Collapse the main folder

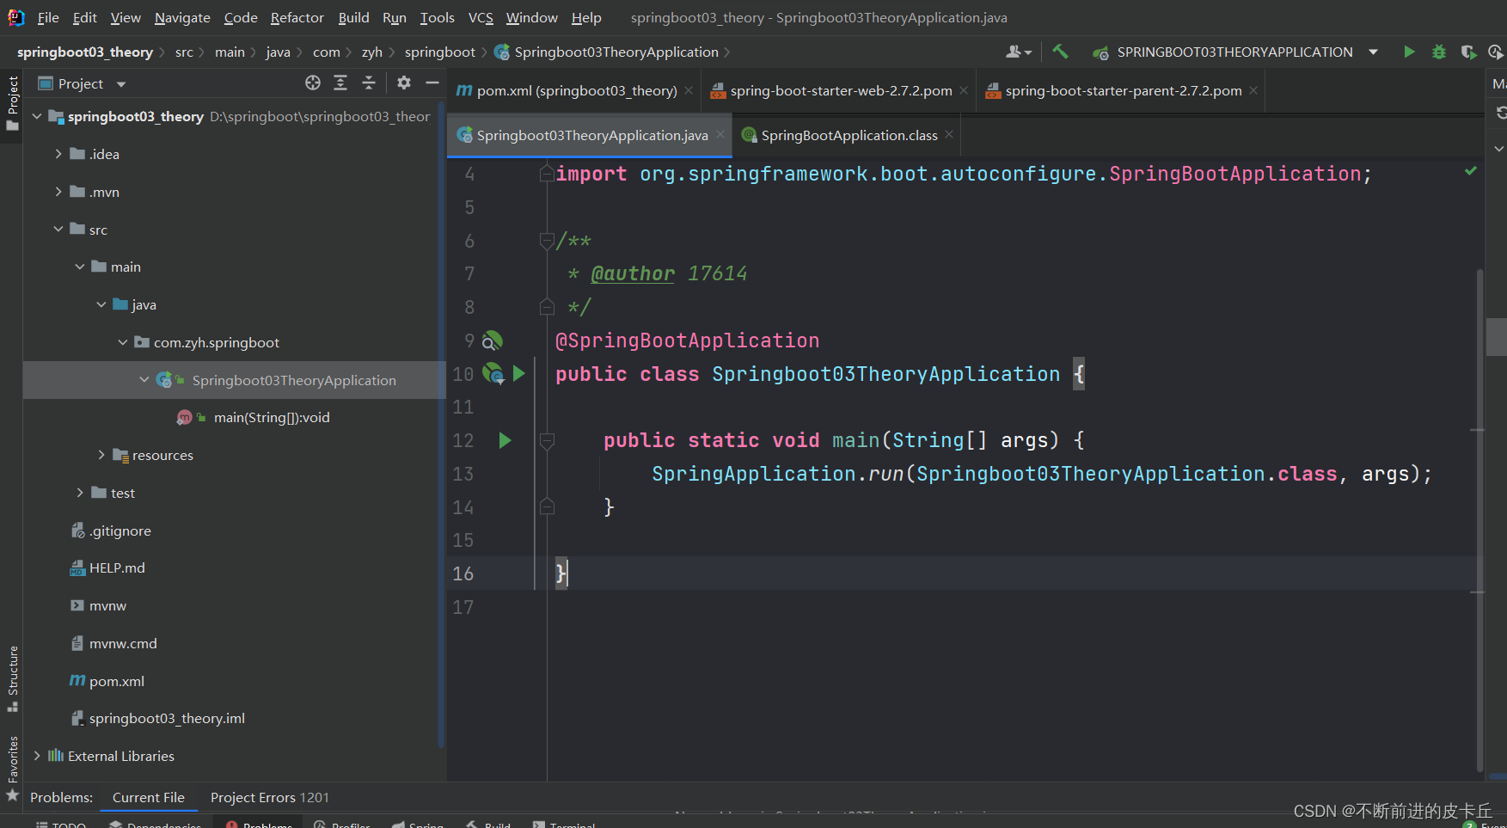[x=80, y=267]
